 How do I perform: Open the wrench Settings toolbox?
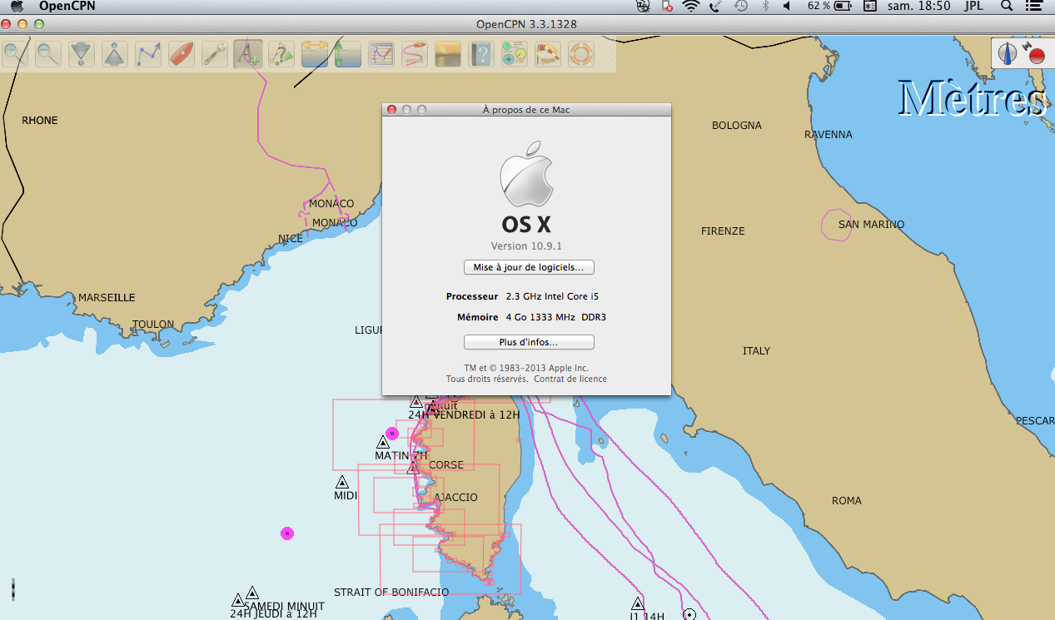click(215, 55)
